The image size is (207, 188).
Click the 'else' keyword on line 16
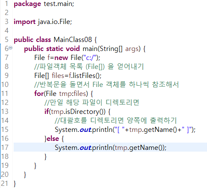click(x=53, y=139)
